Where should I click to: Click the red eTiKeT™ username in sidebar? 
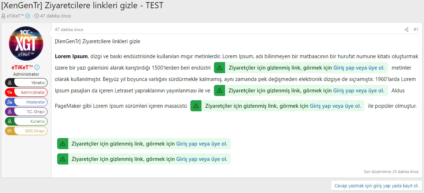pyautogui.click(x=22, y=67)
